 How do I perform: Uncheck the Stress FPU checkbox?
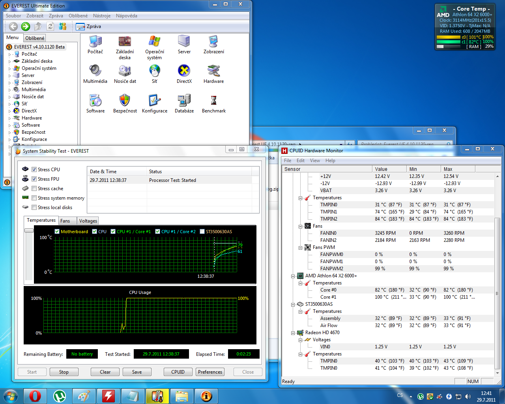(x=34, y=179)
